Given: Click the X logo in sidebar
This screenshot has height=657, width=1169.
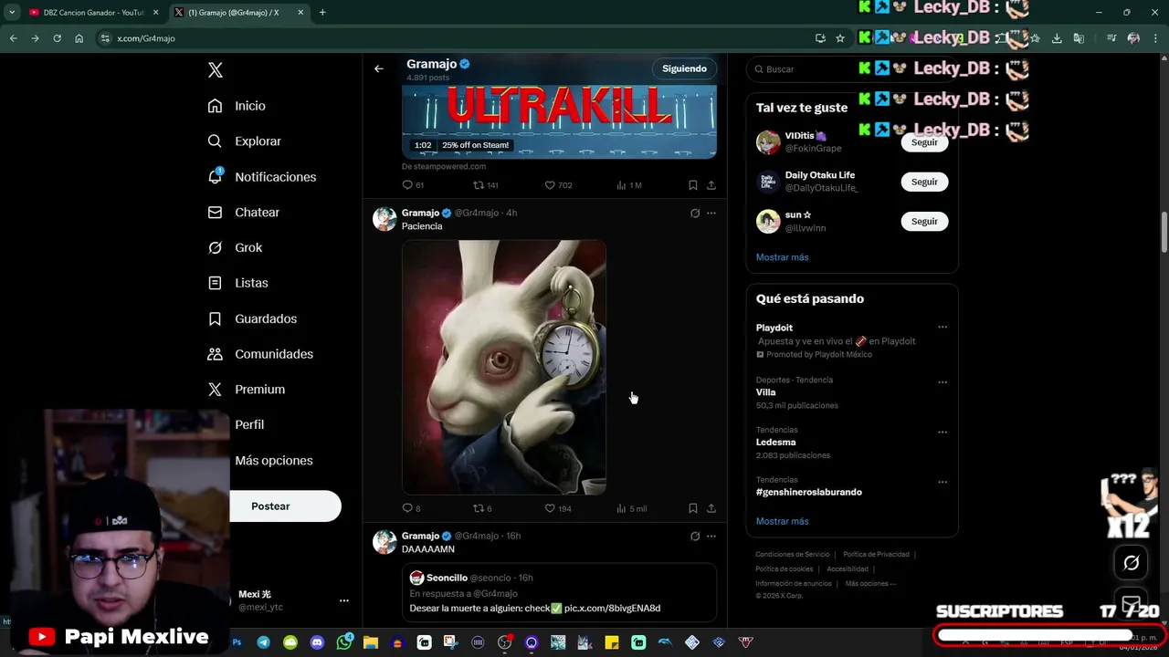Looking at the screenshot, I should pos(215,70).
